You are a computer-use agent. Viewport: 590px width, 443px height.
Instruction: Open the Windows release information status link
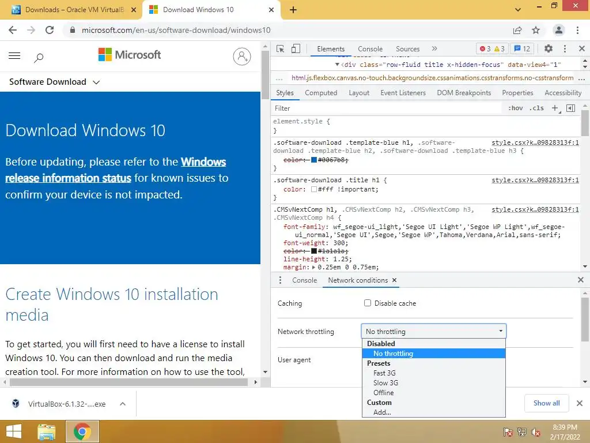(115, 170)
